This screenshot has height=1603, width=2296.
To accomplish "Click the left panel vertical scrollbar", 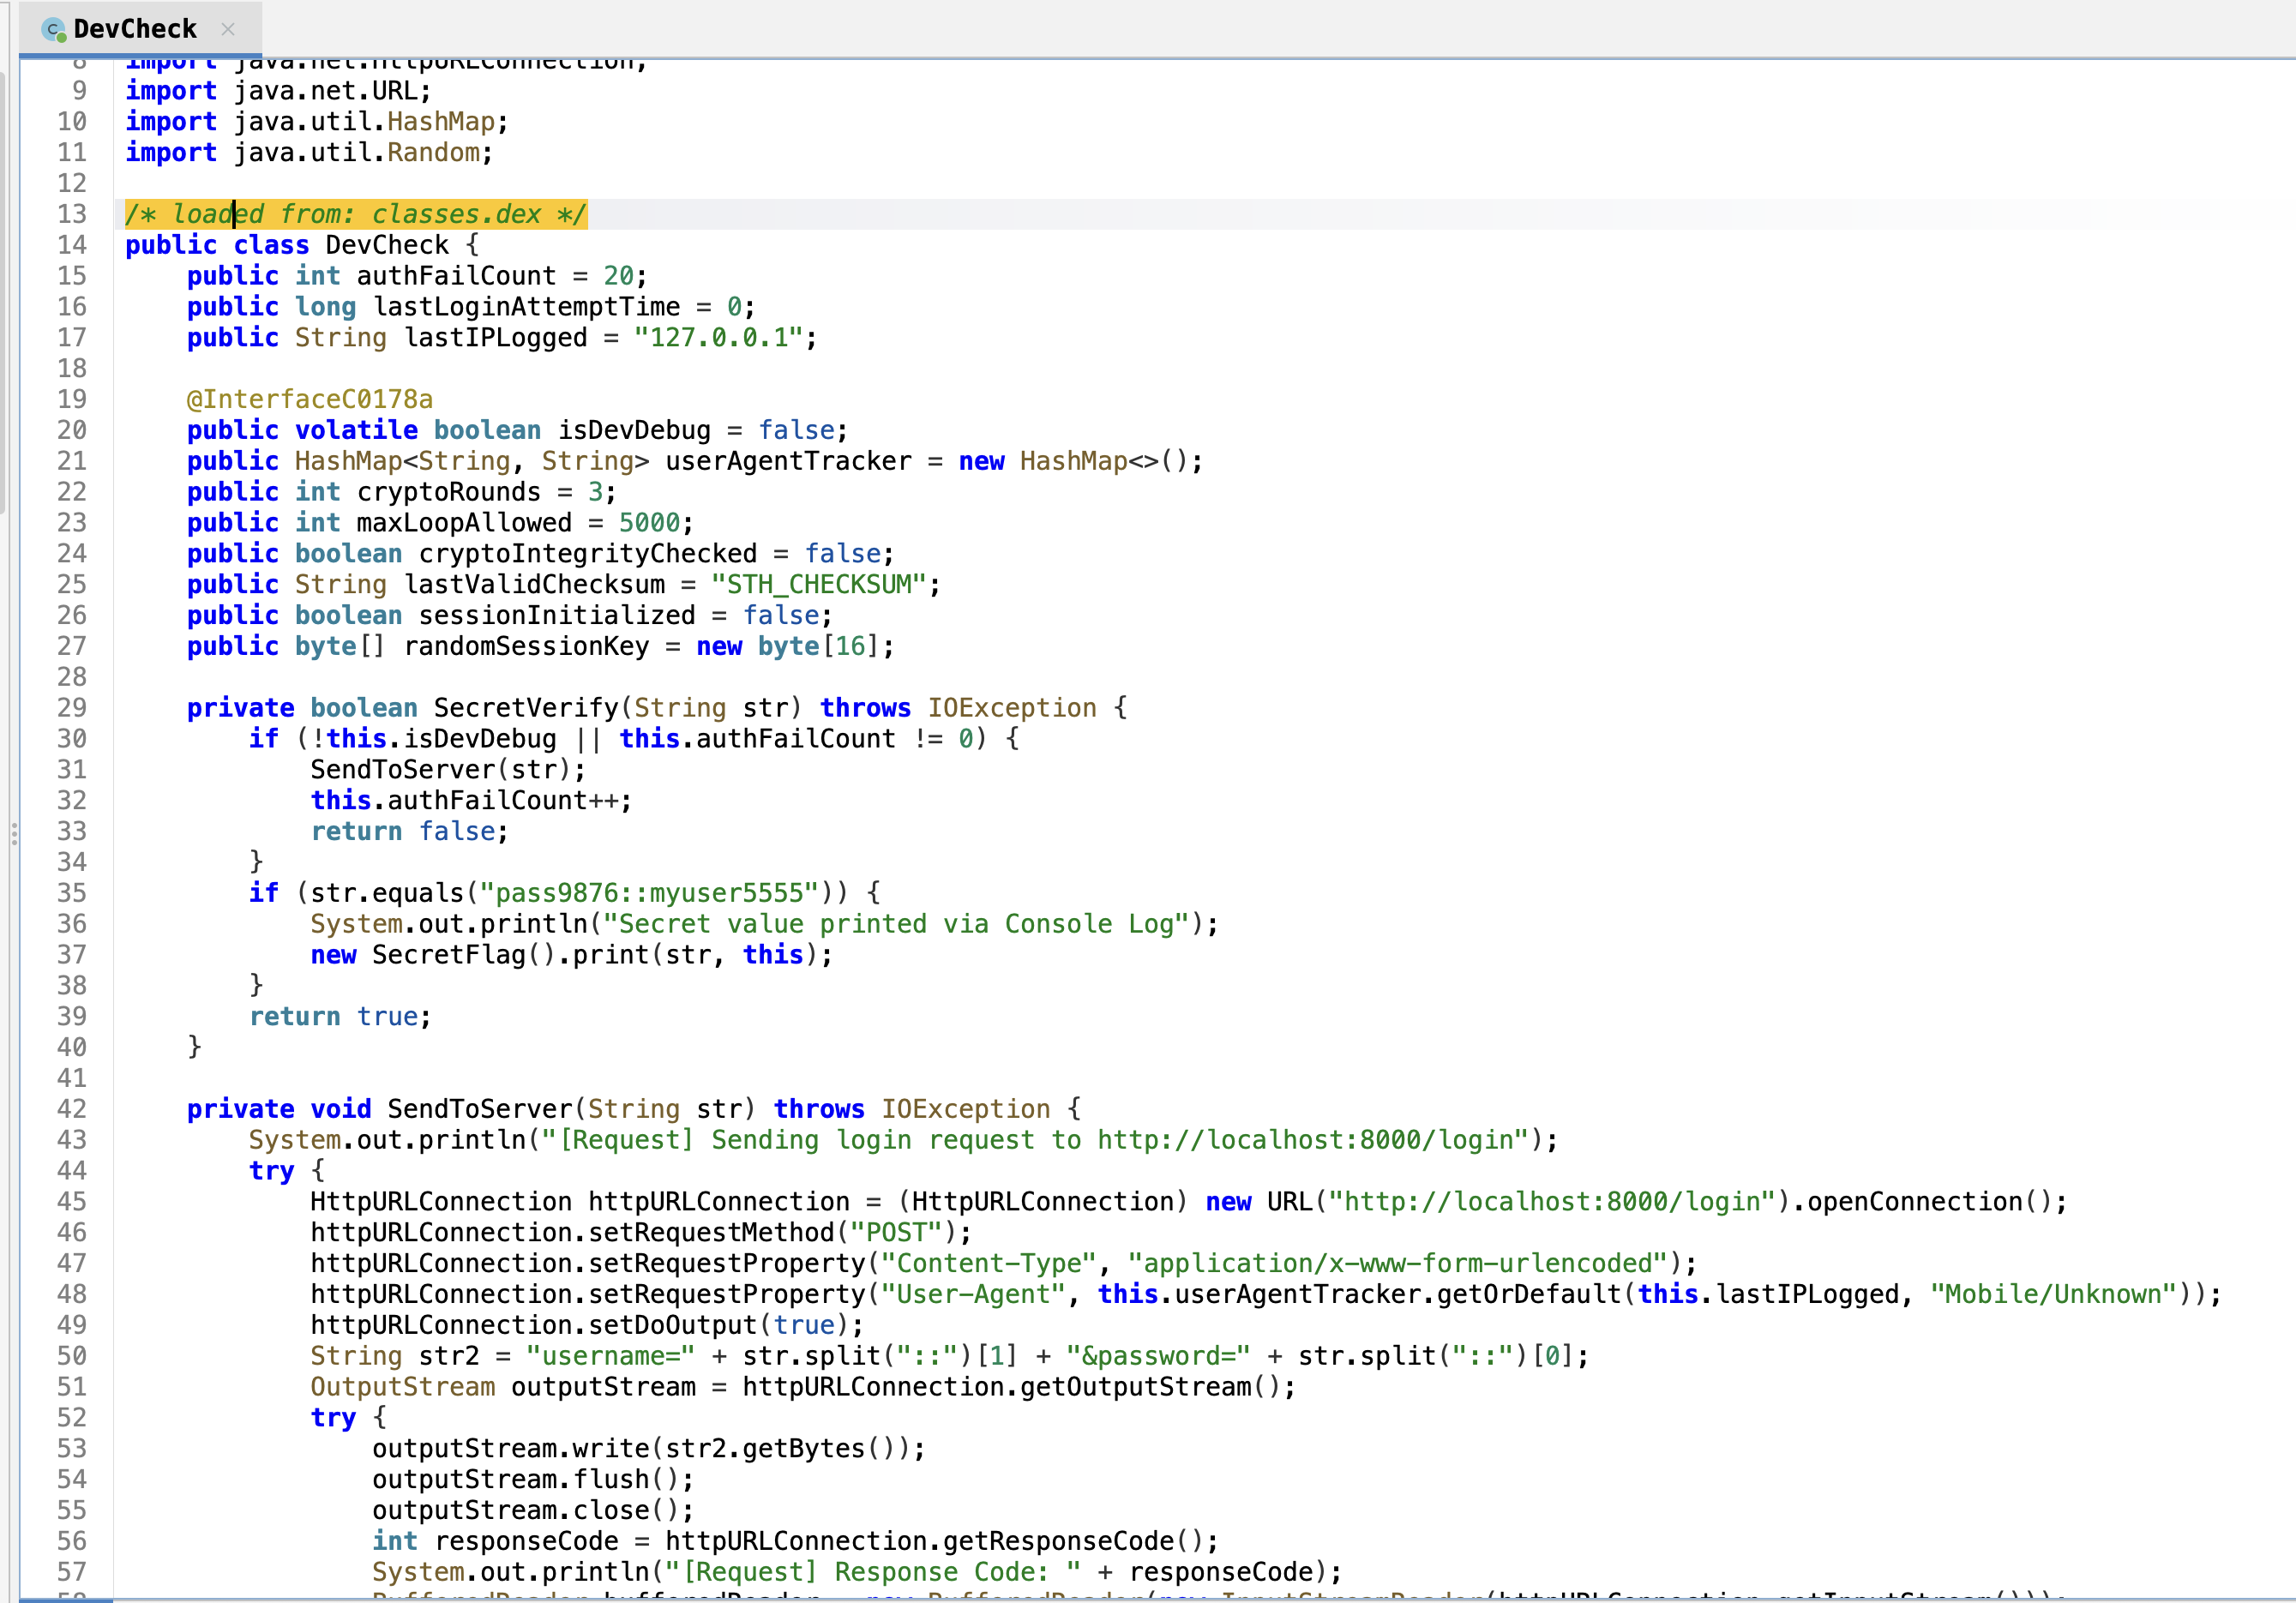I will (x=3, y=290).
